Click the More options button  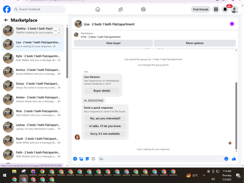[195, 43]
